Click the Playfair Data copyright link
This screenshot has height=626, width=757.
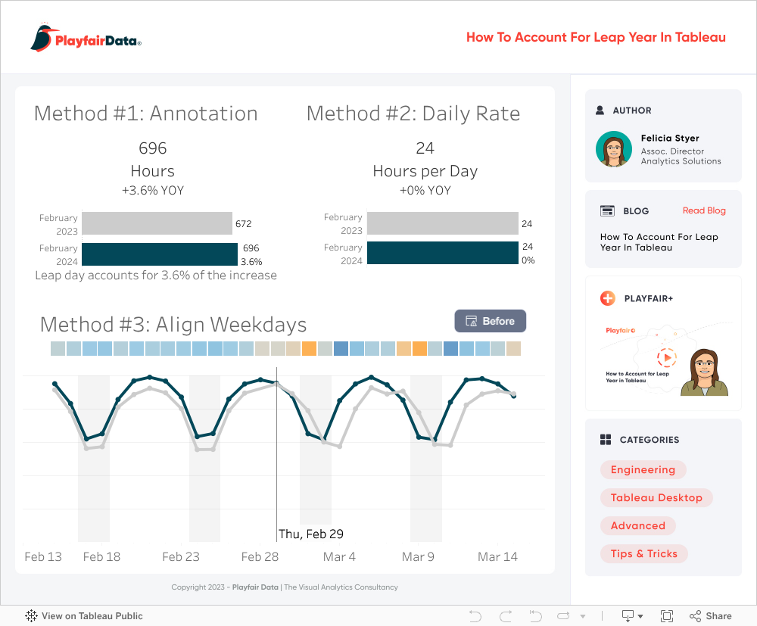coord(255,587)
